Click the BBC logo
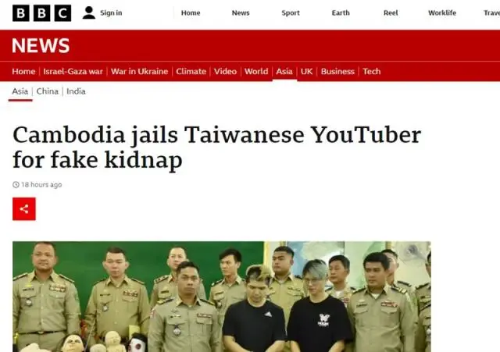 pos(41,13)
